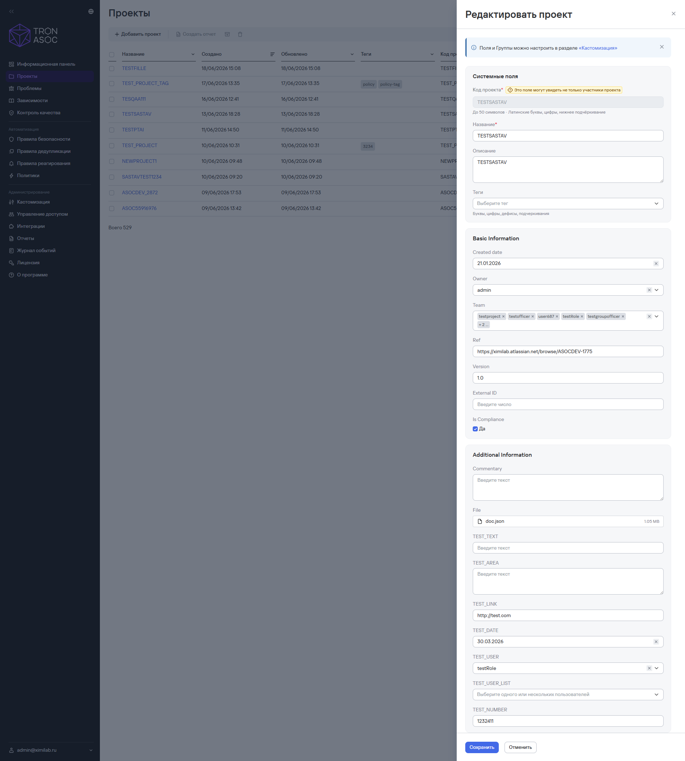Click the info icon in the banner

click(x=474, y=48)
